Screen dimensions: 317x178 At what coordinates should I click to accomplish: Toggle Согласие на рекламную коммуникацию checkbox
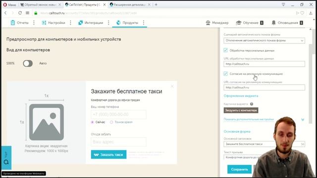click(226, 74)
